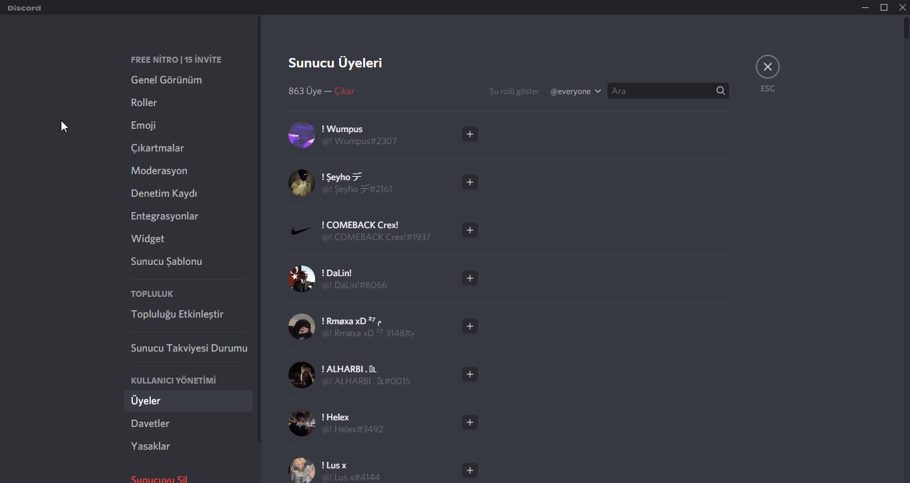Select member name ! Şeyho
The height and width of the screenshot is (483, 910).
point(342,177)
